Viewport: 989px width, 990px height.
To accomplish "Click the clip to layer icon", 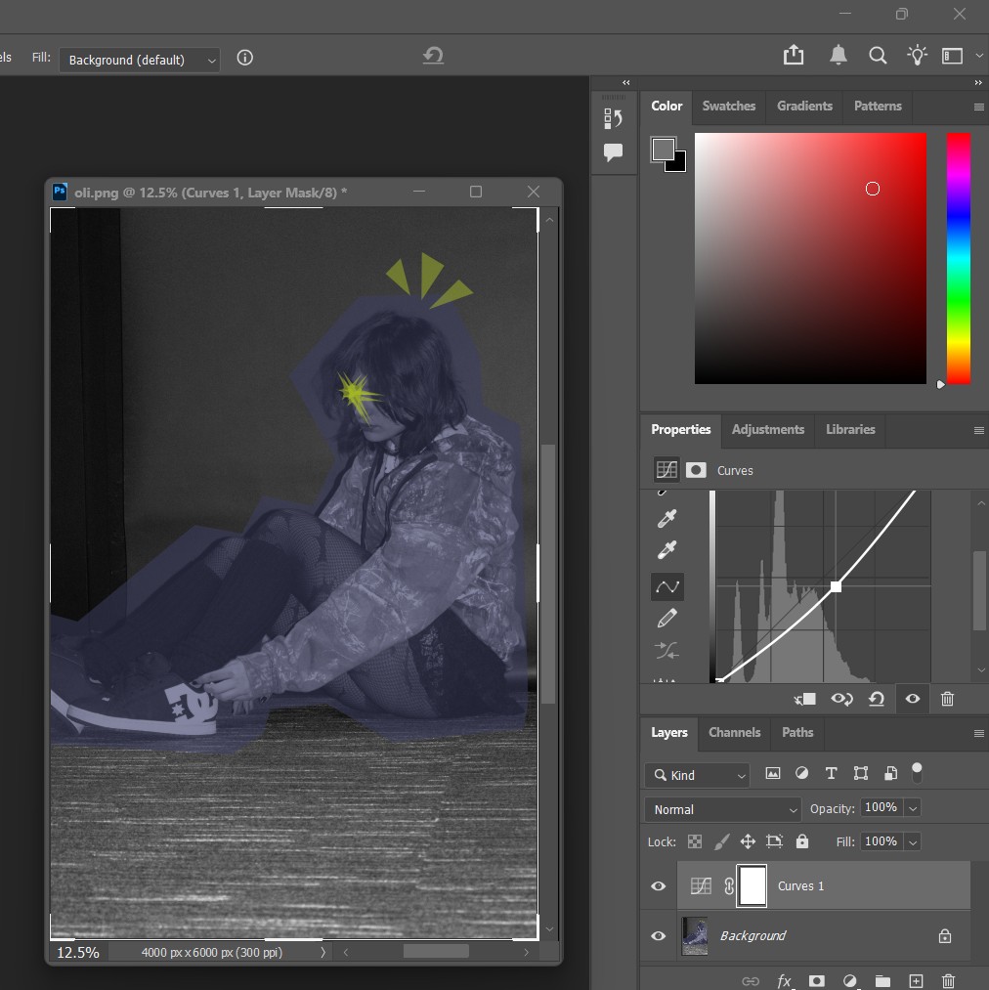I will pyautogui.click(x=805, y=699).
